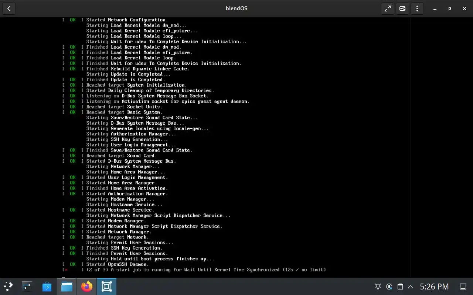
Task: Click 'Reached target Socket Units.' line
Action: 124,107
